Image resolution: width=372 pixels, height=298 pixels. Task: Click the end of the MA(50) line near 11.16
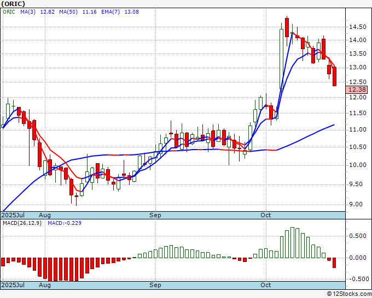coord(334,125)
